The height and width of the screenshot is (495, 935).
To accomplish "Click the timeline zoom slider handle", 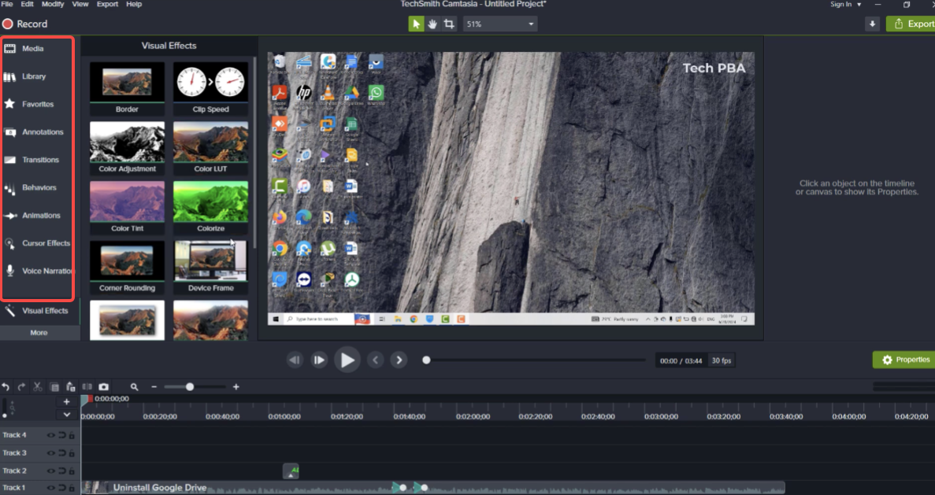I will [190, 386].
